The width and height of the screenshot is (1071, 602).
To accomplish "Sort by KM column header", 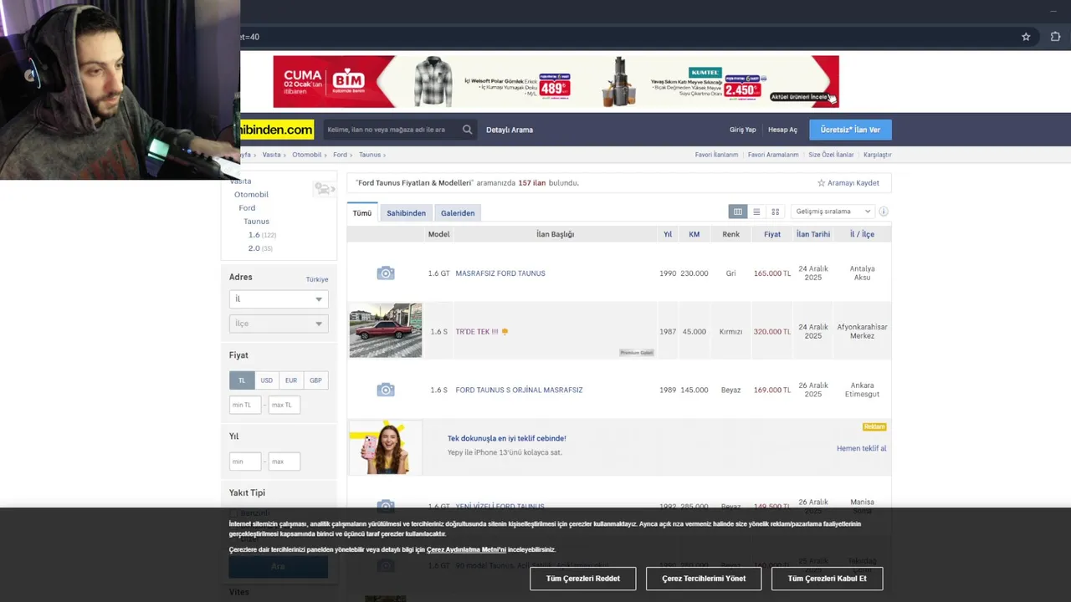I will (694, 234).
